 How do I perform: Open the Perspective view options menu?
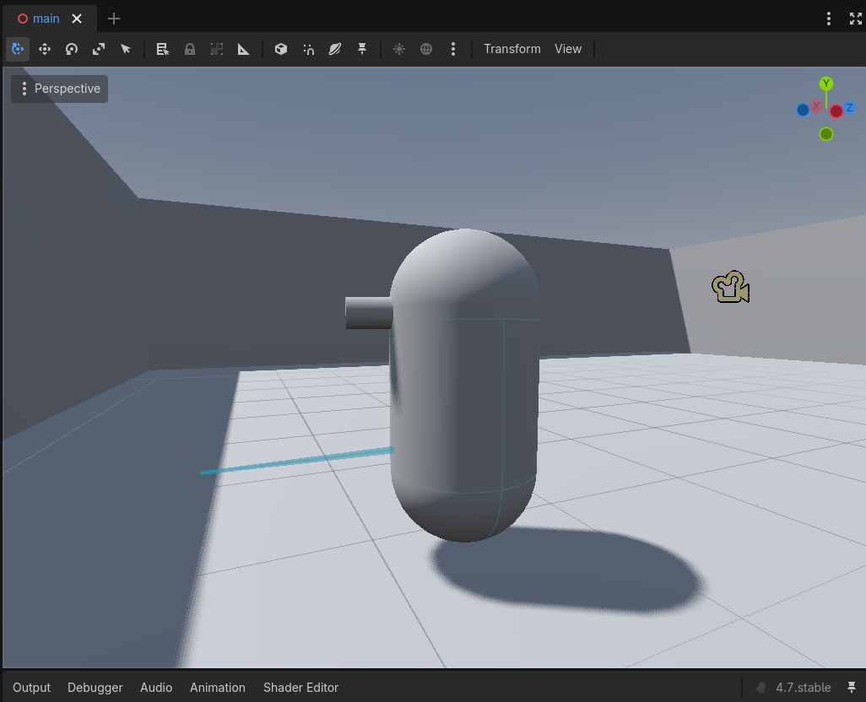click(x=60, y=89)
